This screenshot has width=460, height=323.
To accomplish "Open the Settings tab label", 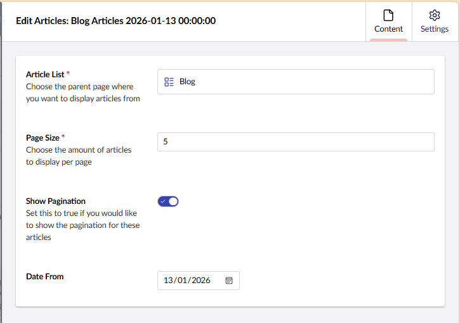I will [435, 29].
